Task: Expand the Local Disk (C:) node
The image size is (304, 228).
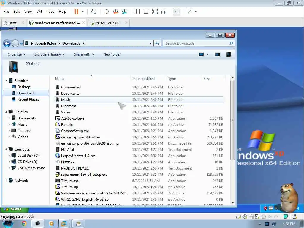Action: click(9, 156)
